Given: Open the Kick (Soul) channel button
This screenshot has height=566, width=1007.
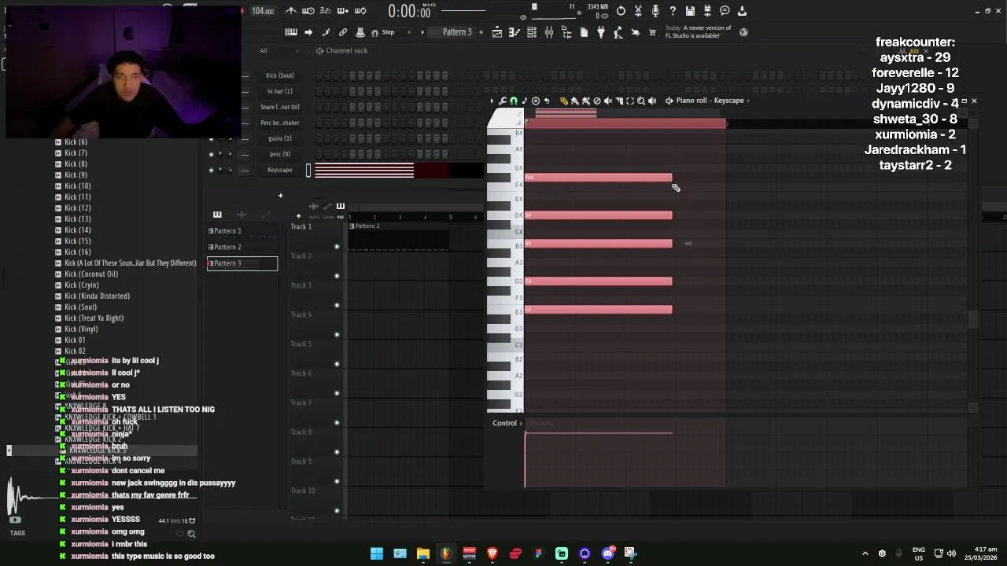Looking at the screenshot, I should point(280,75).
